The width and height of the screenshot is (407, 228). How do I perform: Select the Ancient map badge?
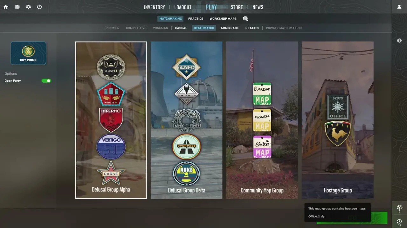click(x=187, y=120)
